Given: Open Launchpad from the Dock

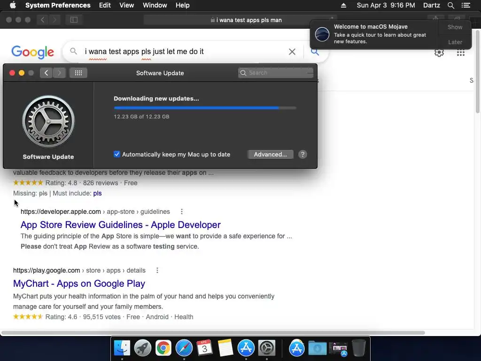Looking at the screenshot, I should (143, 348).
